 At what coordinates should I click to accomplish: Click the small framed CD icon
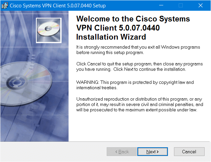(48, 29)
